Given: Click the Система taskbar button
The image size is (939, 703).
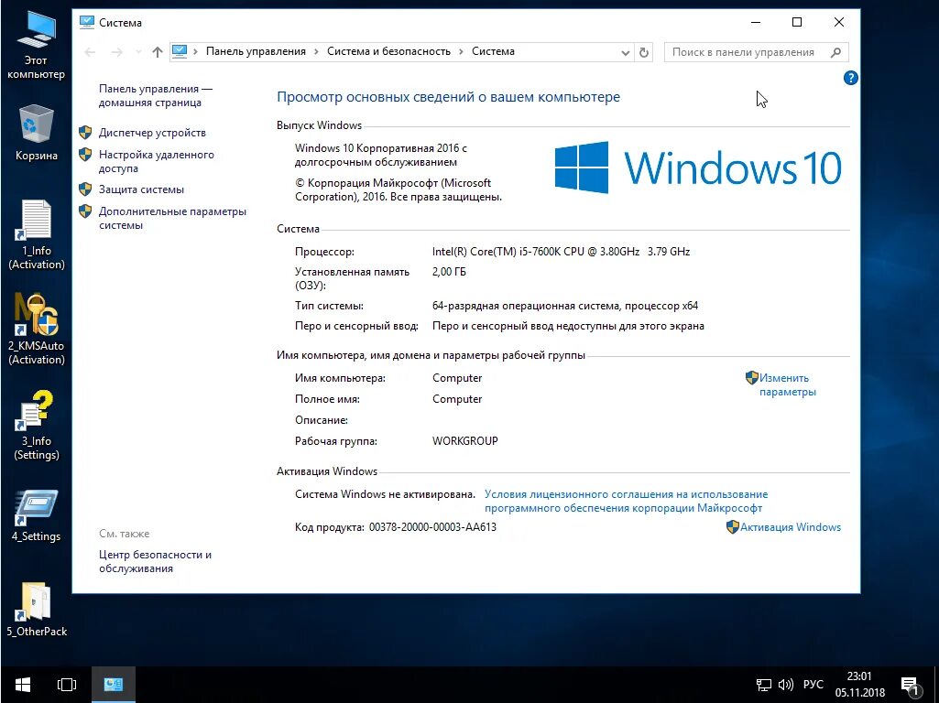Looking at the screenshot, I should click(114, 685).
